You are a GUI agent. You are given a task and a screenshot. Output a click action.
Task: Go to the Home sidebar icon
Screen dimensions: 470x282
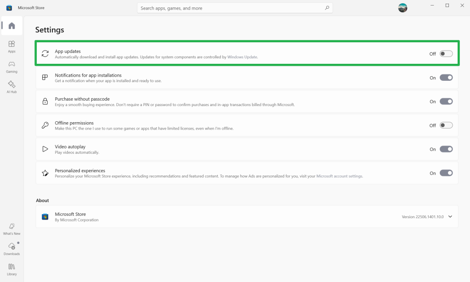tap(11, 26)
